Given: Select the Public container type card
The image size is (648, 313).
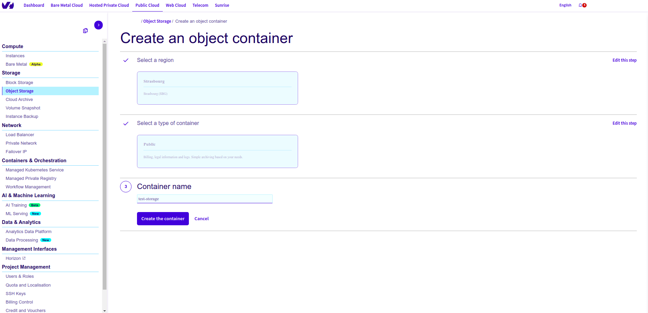Looking at the screenshot, I should point(217,151).
